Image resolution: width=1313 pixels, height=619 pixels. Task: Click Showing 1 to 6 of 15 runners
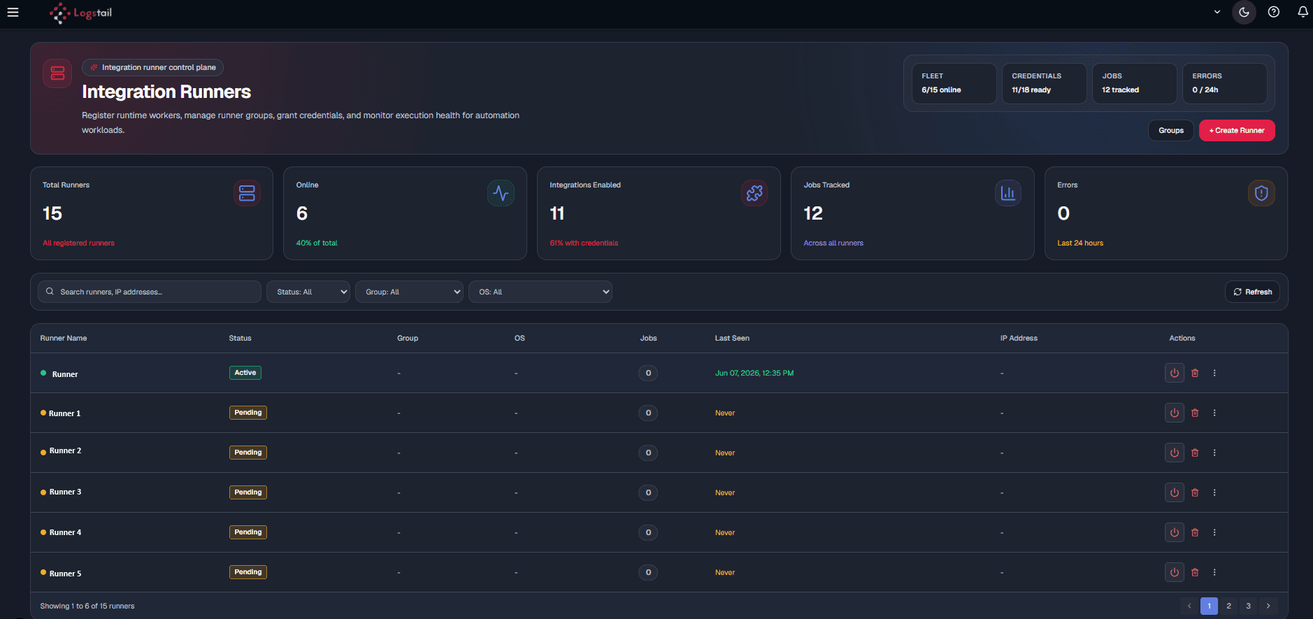pyautogui.click(x=87, y=606)
